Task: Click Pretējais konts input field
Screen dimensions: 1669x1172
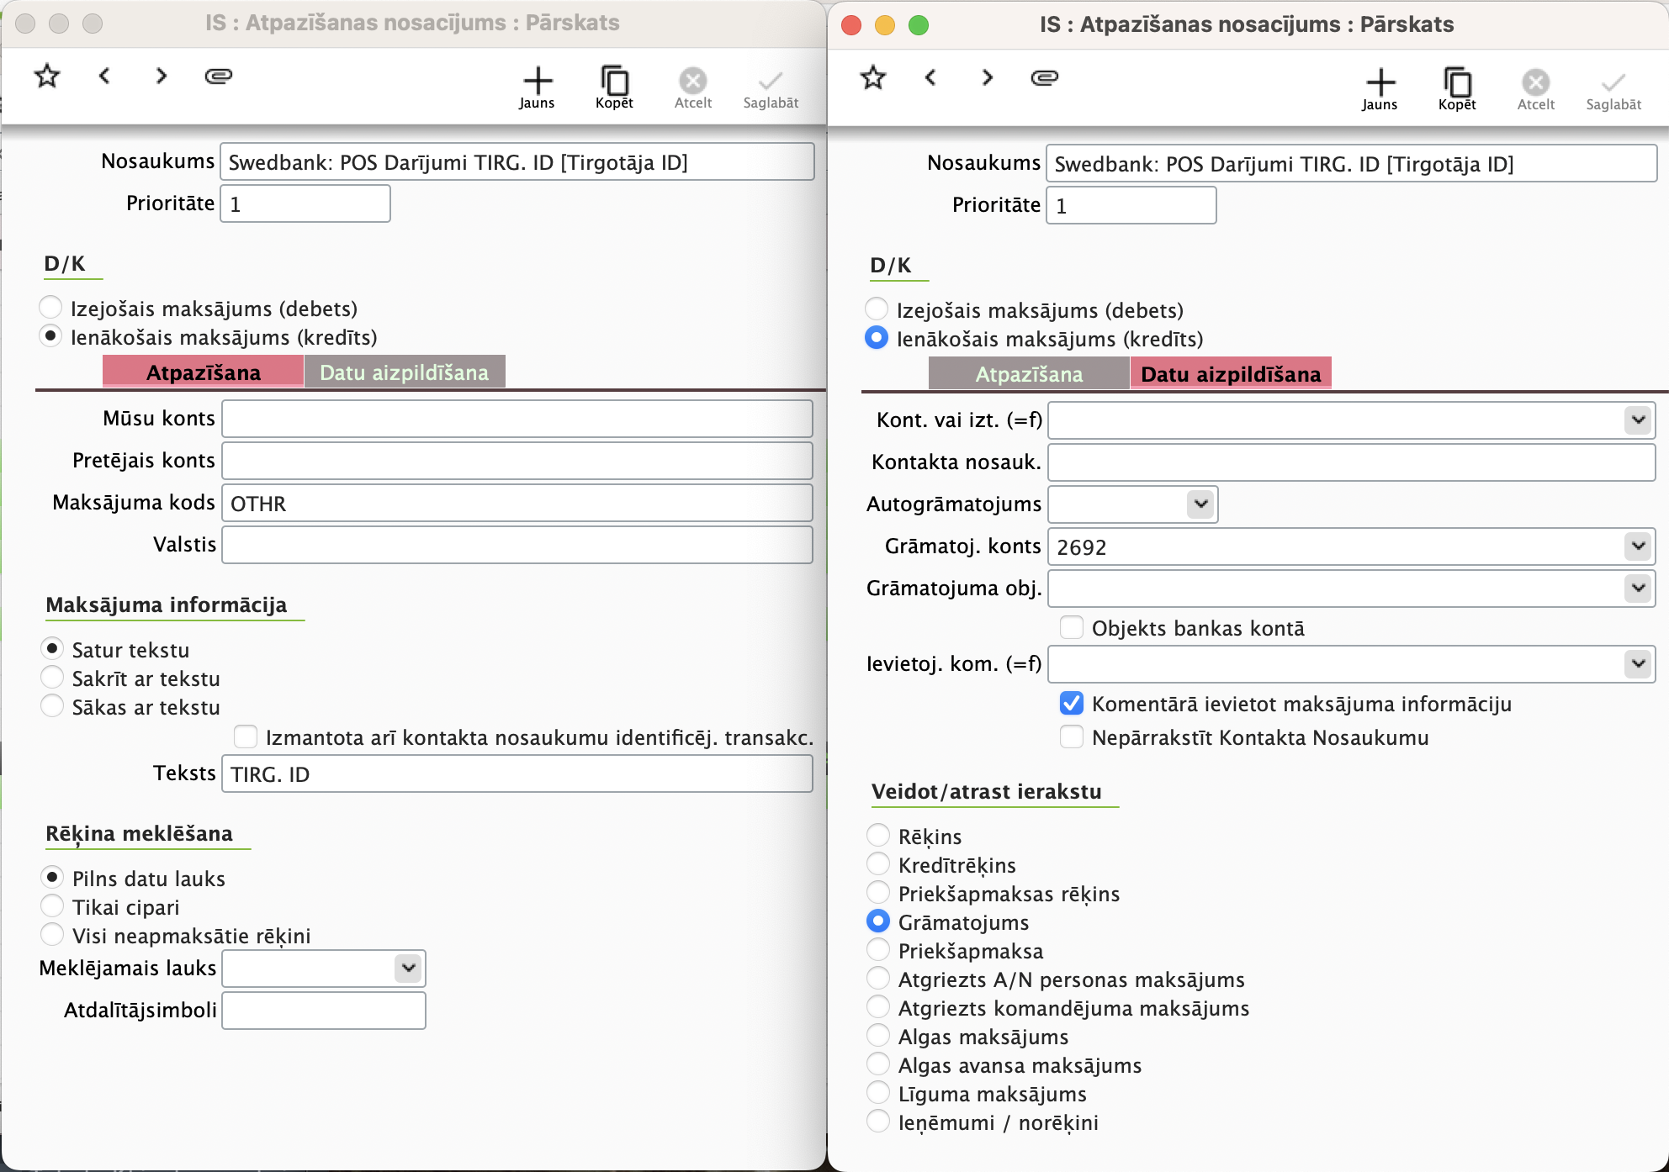Action: (x=517, y=461)
